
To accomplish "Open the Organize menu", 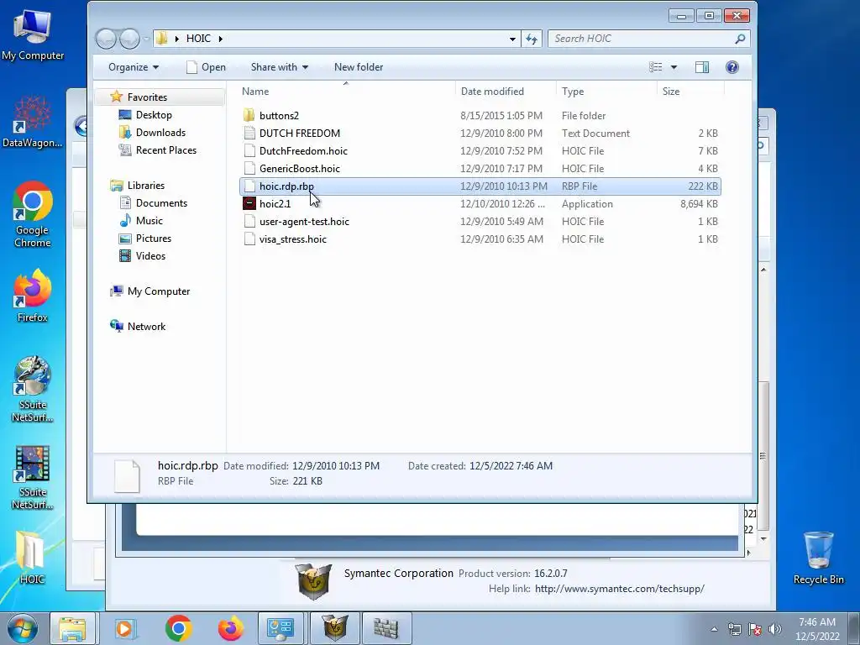I will coord(134,67).
